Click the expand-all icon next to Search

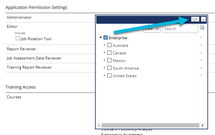click(x=202, y=28)
